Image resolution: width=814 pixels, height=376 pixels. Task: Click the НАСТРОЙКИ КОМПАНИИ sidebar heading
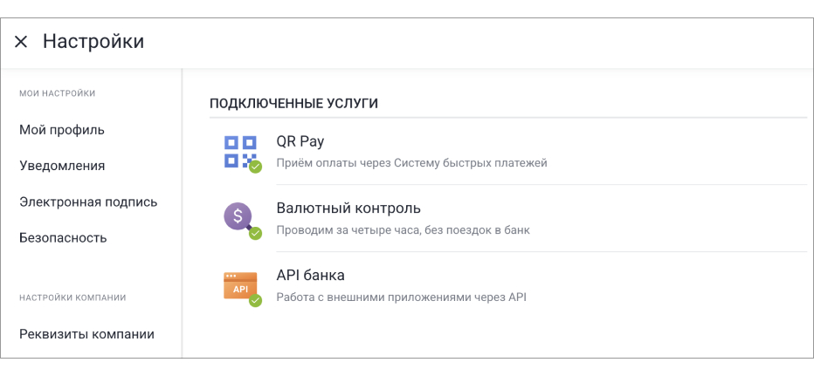[x=72, y=297]
